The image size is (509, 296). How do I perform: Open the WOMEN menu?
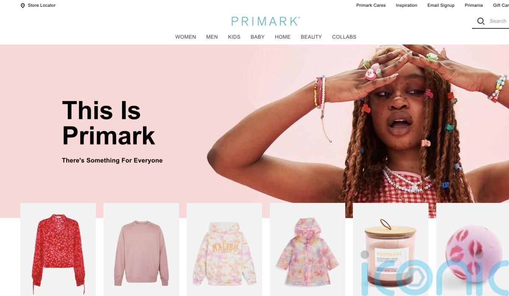pyautogui.click(x=185, y=37)
